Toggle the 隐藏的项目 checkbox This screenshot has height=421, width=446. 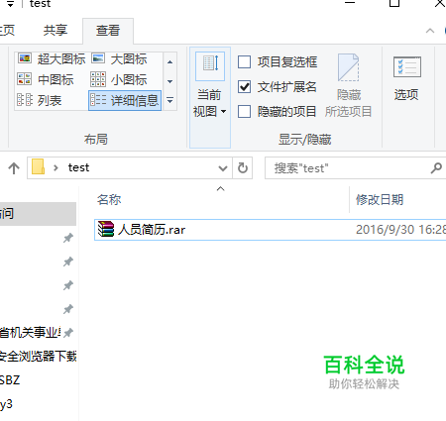[245, 112]
